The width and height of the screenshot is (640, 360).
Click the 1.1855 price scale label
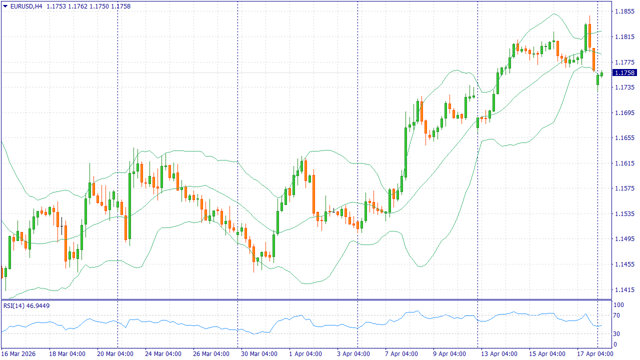625,11
